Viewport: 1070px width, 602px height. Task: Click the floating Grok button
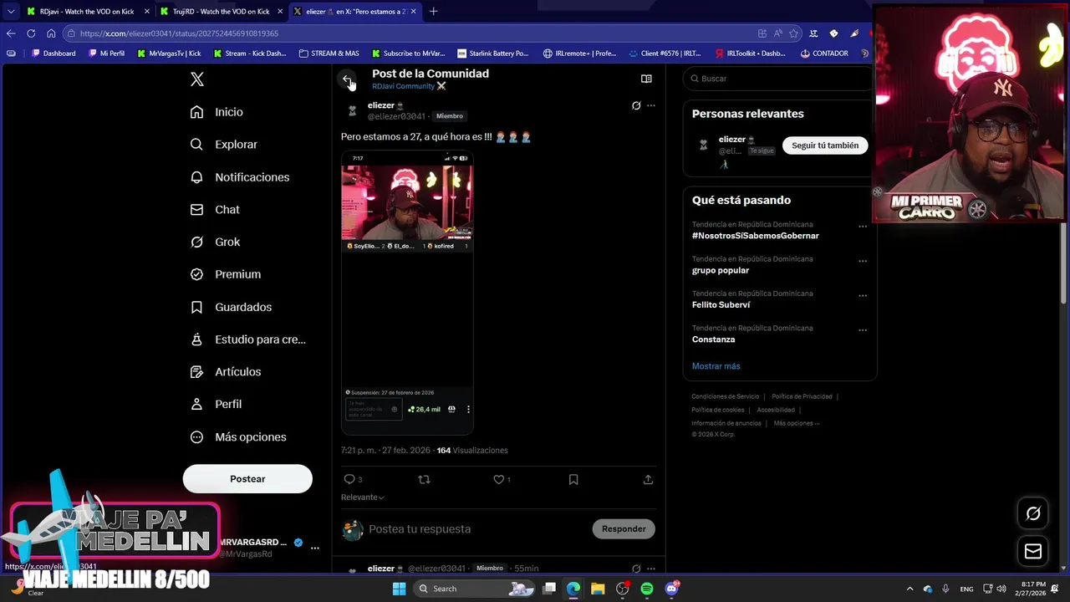[1033, 513]
